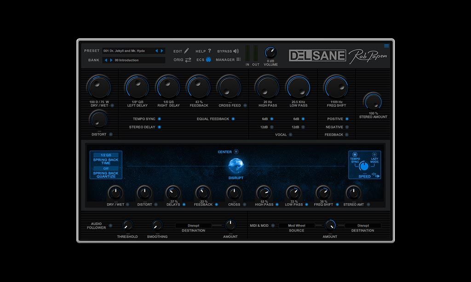
Task: Enable the MIDI & Mod LED
Action: click(x=273, y=226)
